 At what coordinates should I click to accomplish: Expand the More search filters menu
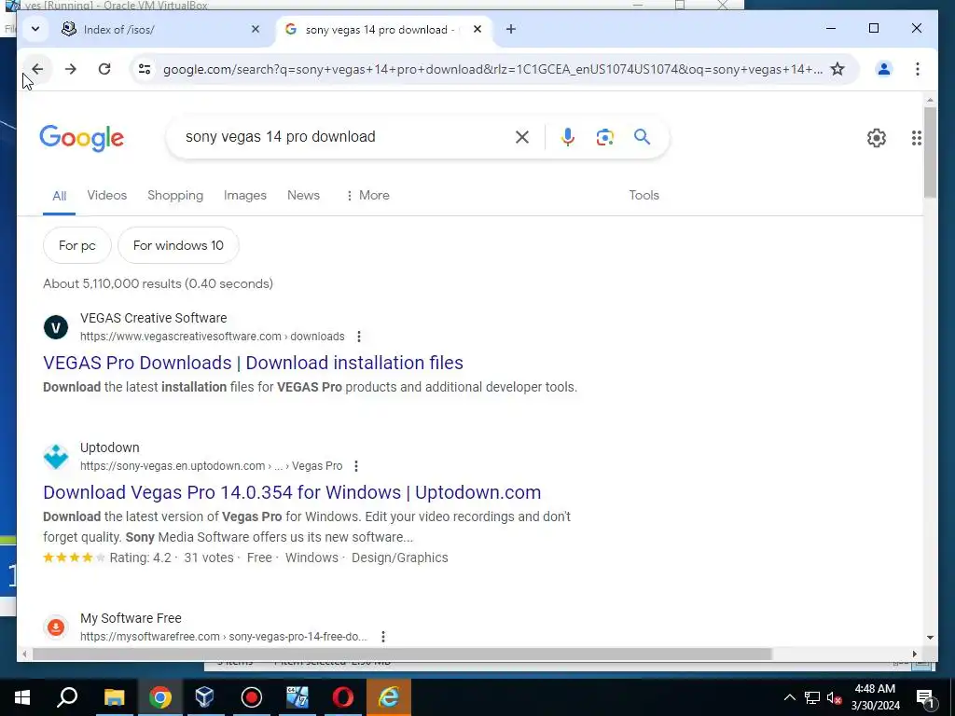[367, 196]
